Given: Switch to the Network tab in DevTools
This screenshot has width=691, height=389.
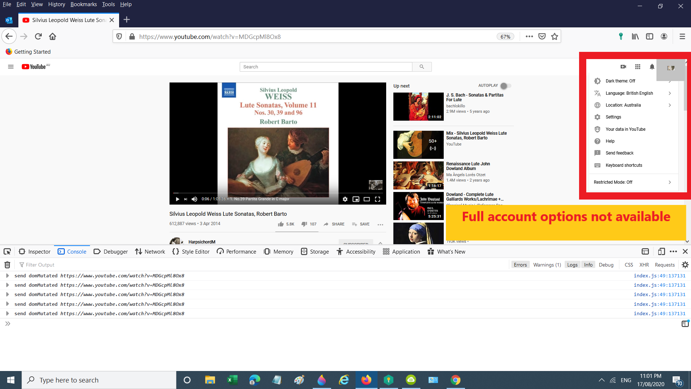Looking at the screenshot, I should (x=150, y=251).
